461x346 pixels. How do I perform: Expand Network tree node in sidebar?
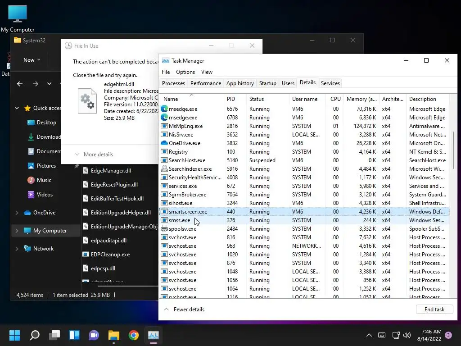point(17,249)
